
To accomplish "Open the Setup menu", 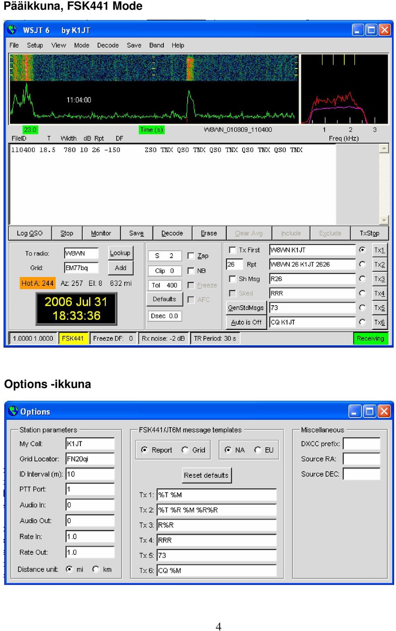I will [35, 45].
